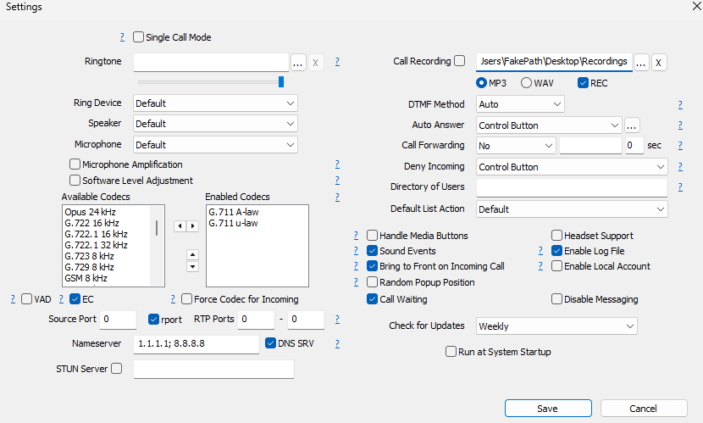Viewport: 703px width, 423px height.
Task: Click the Save button
Action: (x=547, y=409)
